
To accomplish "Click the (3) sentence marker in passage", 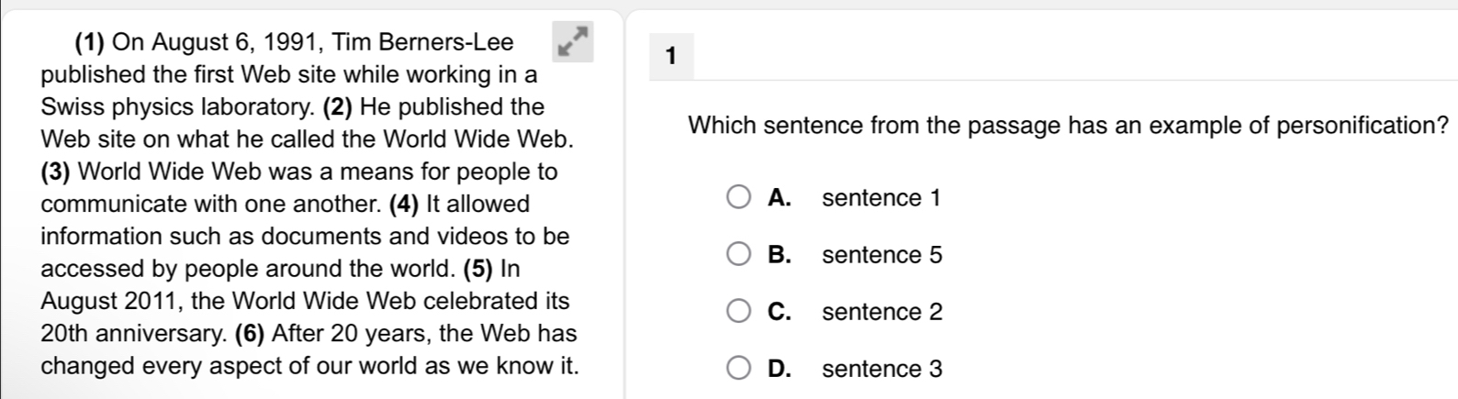I will click(59, 172).
